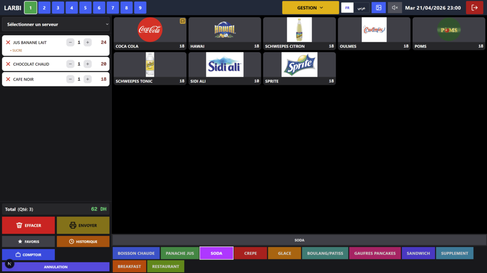
Task: Open PANACHE JUS category
Action: click(x=180, y=253)
